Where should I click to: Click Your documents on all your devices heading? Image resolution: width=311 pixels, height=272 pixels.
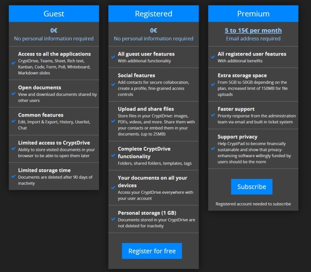tap(152, 182)
